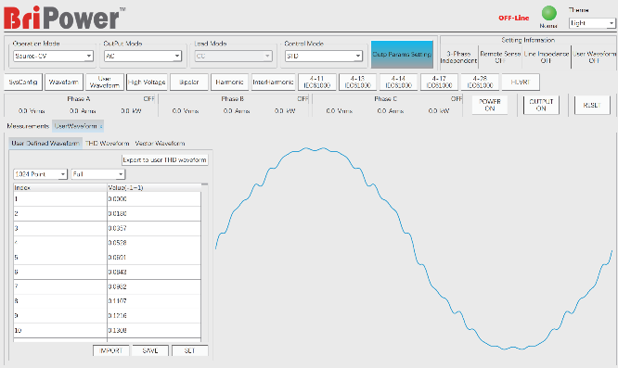Open the High Voltage page
The image size is (618, 368).
(x=147, y=82)
